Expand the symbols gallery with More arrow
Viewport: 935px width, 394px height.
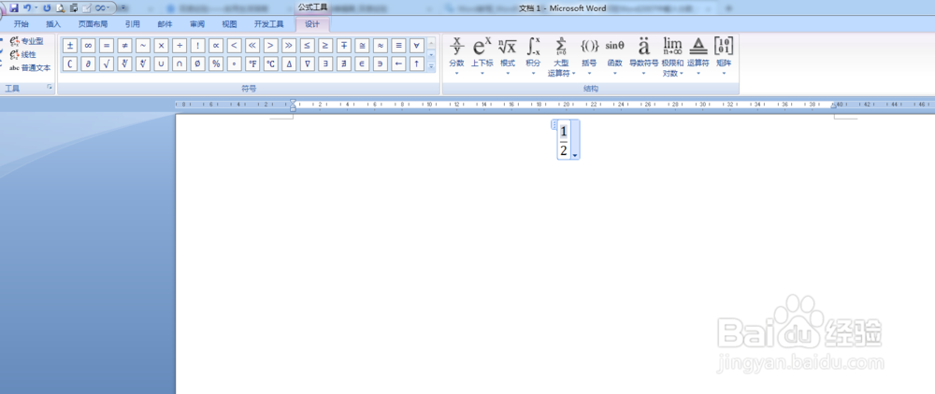tap(431, 66)
